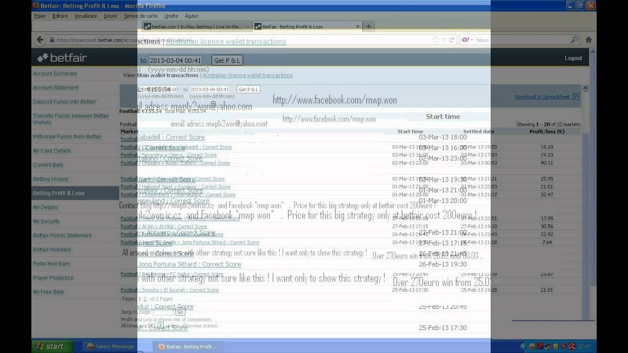Click Download to Spreadsheet link
This screenshot has height=353, width=628.
tap(542, 97)
